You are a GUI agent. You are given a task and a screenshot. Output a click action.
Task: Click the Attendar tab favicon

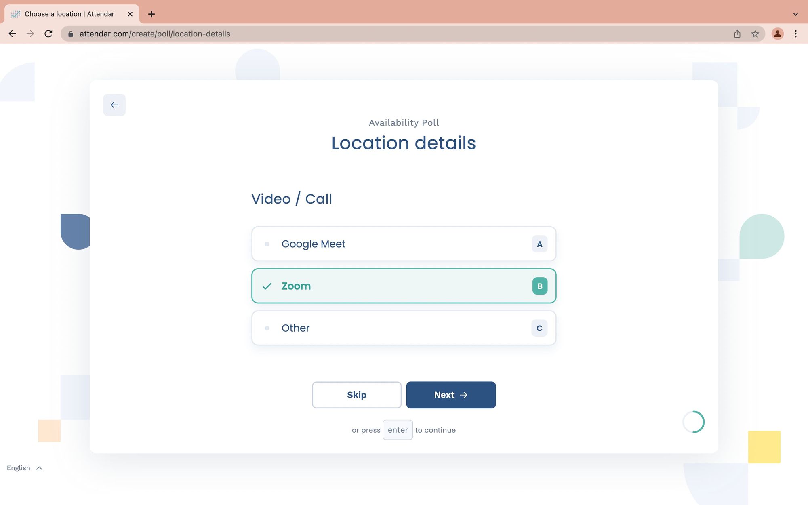[x=16, y=14]
